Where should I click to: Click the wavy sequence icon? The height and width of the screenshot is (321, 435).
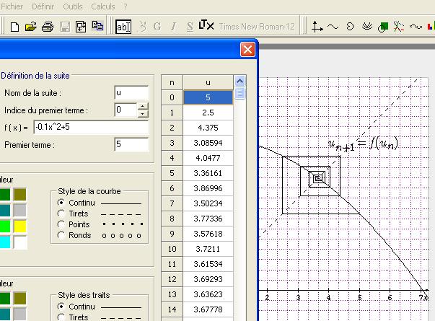coord(416,27)
